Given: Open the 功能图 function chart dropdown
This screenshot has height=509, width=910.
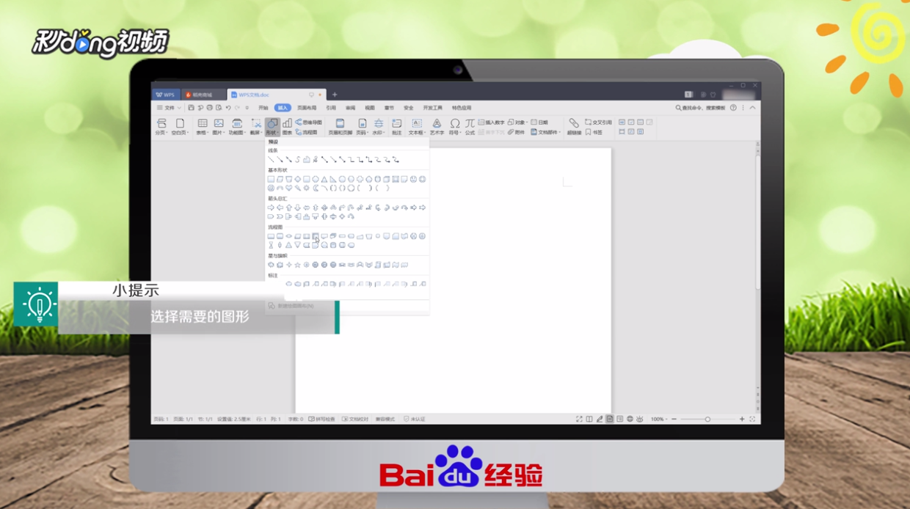Looking at the screenshot, I should point(236,127).
